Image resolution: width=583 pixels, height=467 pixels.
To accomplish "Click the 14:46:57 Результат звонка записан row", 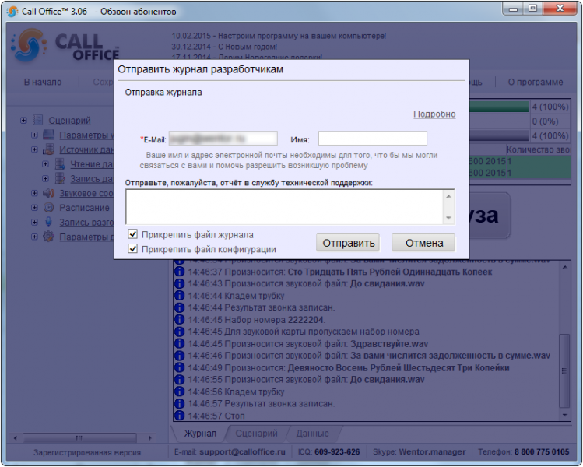I will [261, 403].
